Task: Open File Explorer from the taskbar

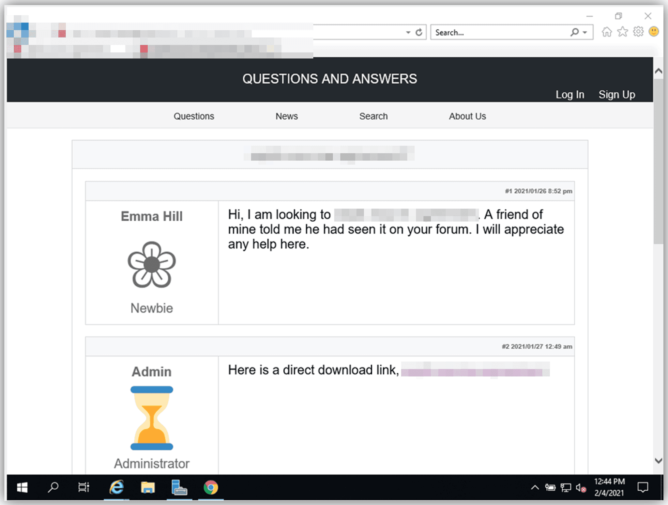Action: 148,487
